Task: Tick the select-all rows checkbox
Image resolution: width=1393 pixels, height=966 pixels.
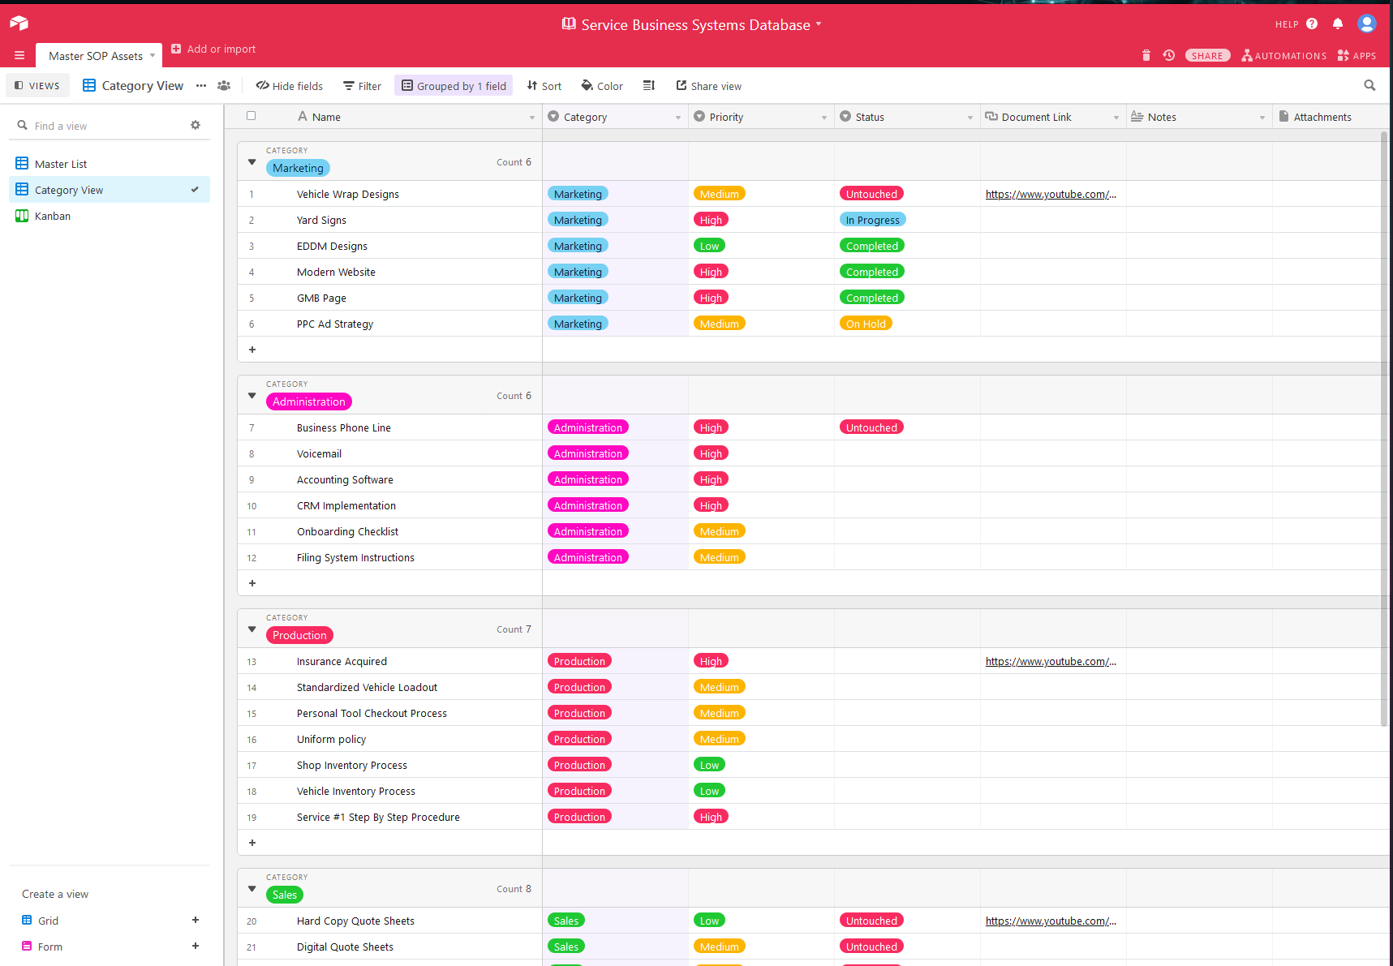Action: tap(252, 116)
